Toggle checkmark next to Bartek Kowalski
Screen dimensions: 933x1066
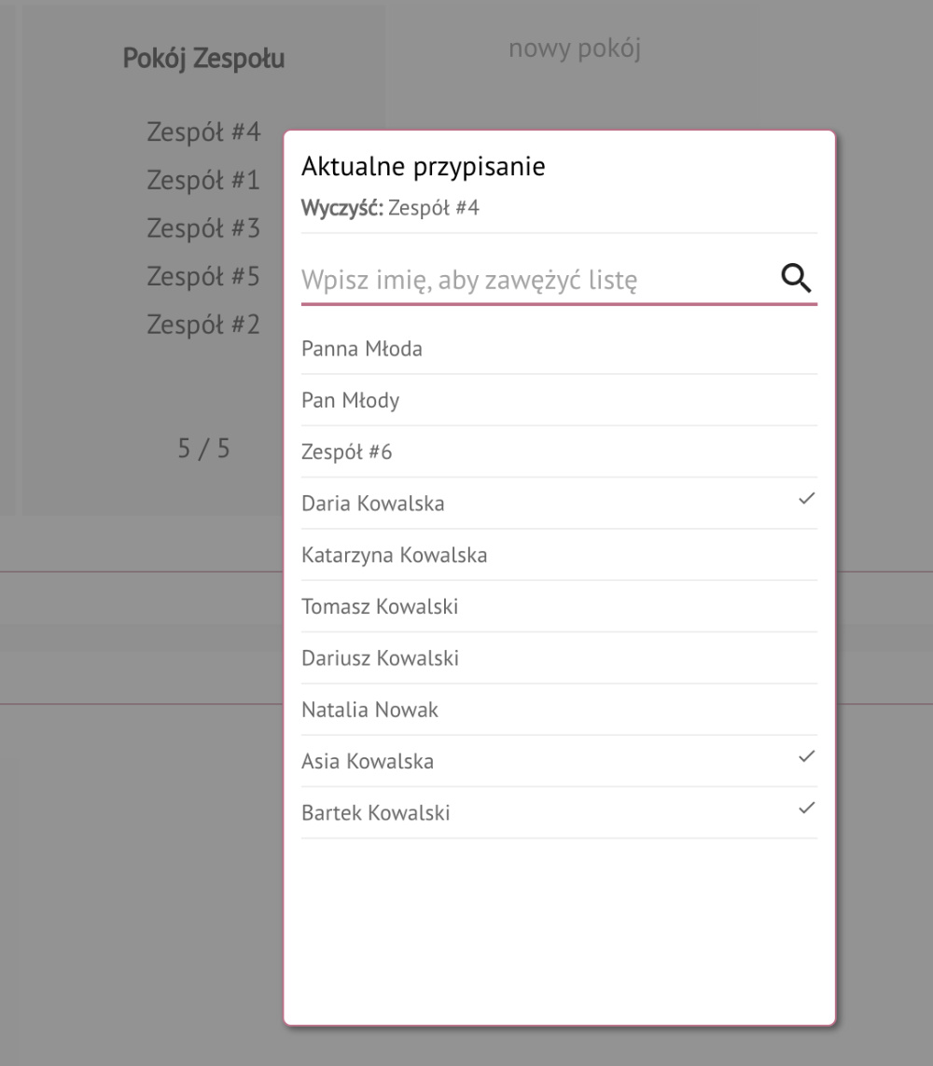806,809
